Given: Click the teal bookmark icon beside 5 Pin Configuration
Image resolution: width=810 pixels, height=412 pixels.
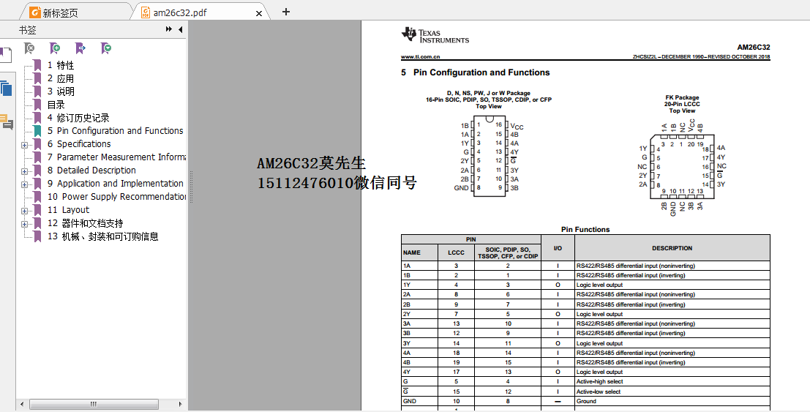Looking at the screenshot, I should click(x=37, y=131).
